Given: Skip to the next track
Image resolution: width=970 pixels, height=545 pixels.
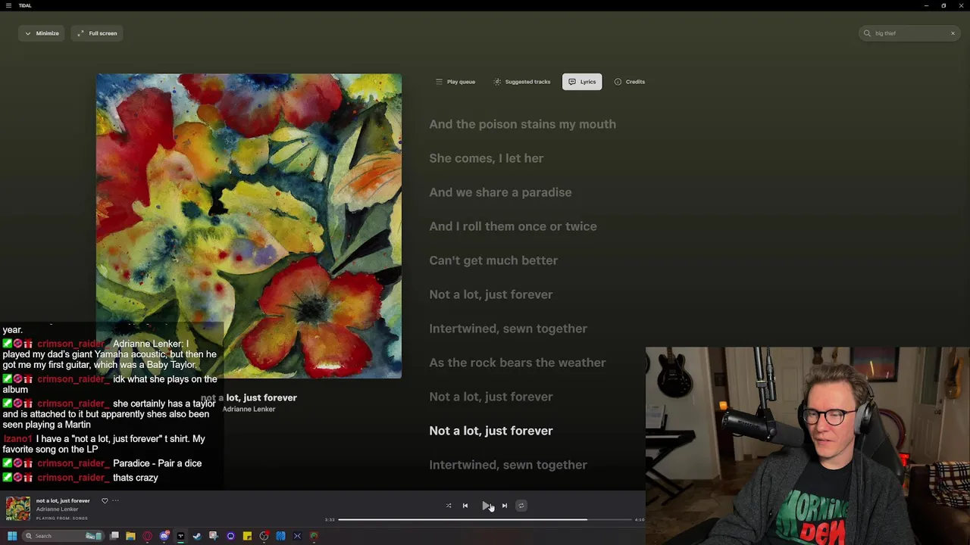Looking at the screenshot, I should [505, 506].
